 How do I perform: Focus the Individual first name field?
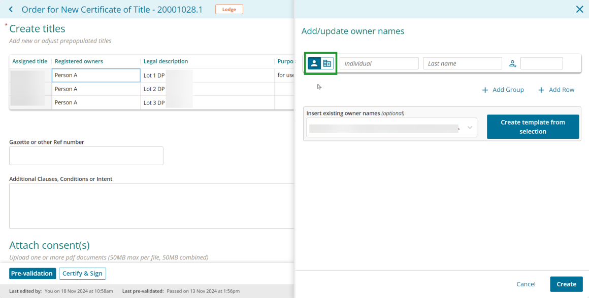click(379, 63)
